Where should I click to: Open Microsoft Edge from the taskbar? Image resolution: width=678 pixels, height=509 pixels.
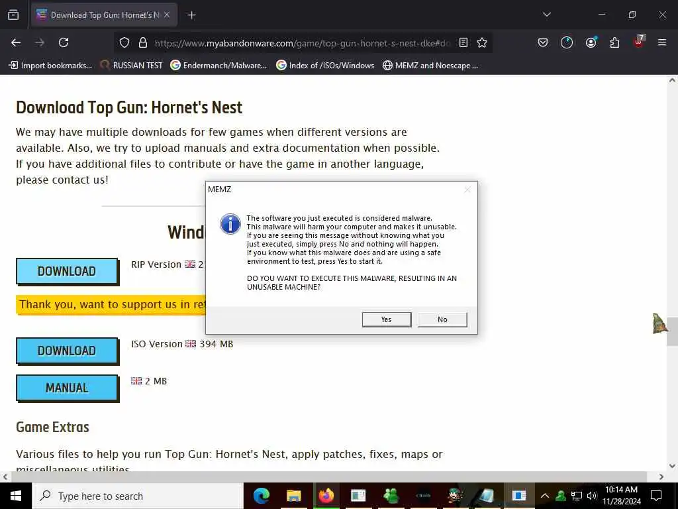click(261, 496)
